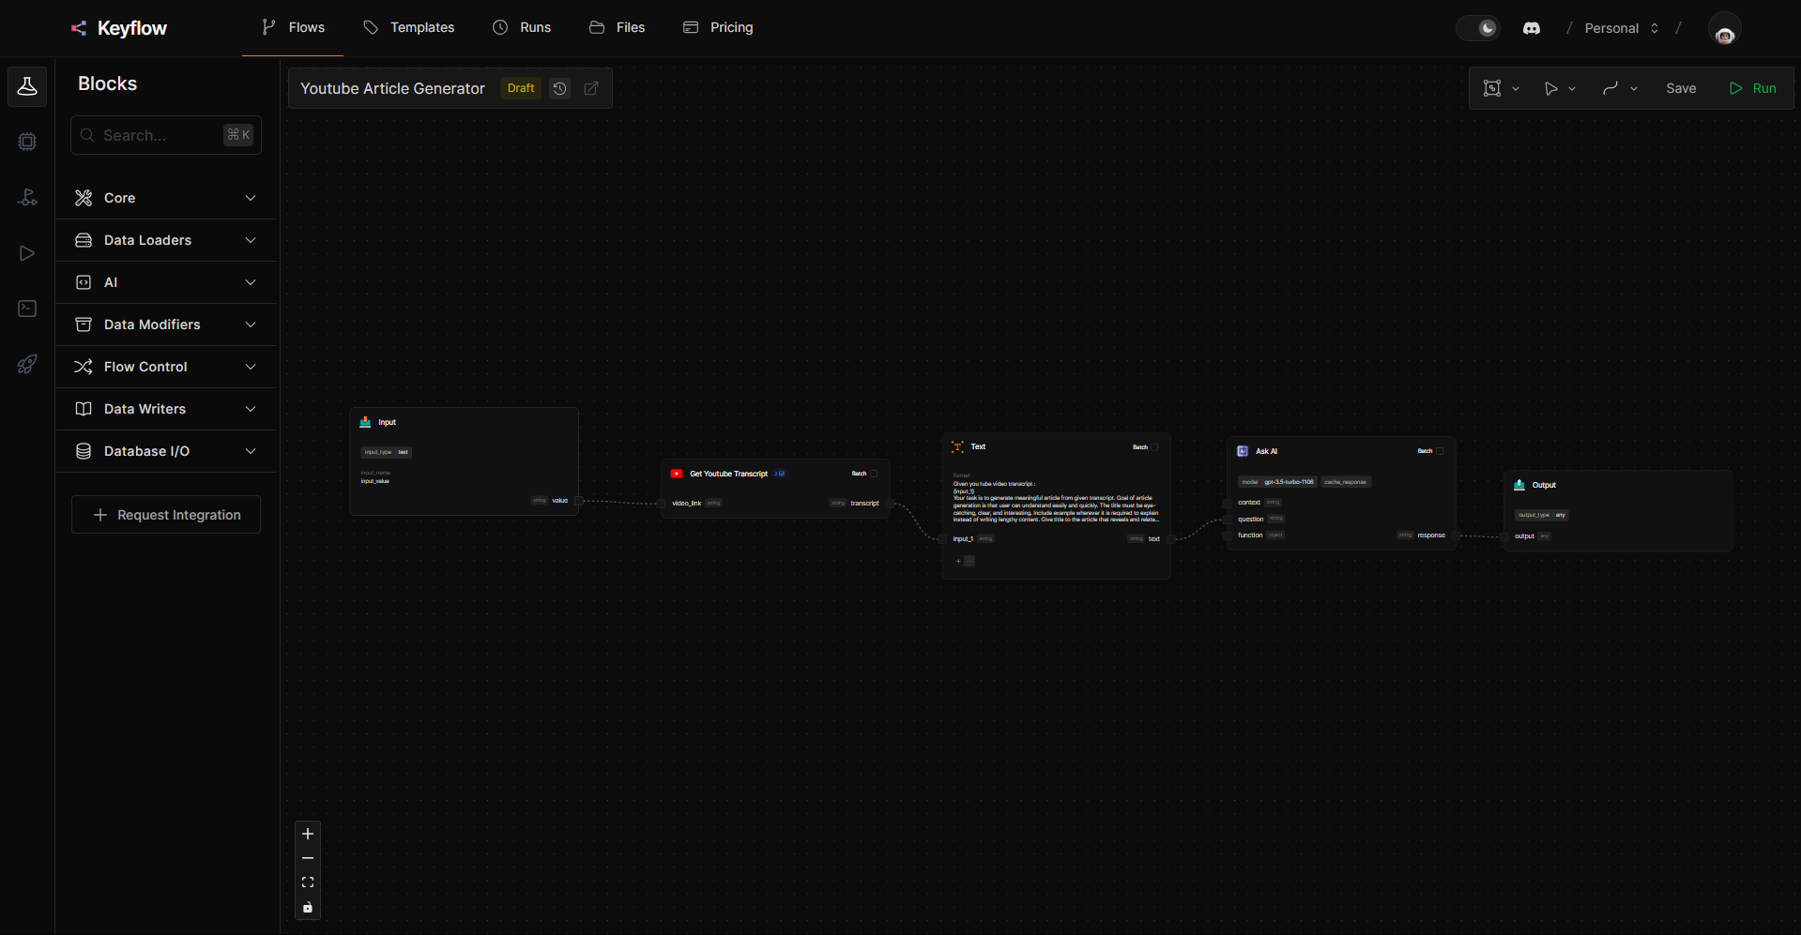Click the video_link input port
Image resolution: width=1801 pixels, height=935 pixels.
click(x=662, y=504)
